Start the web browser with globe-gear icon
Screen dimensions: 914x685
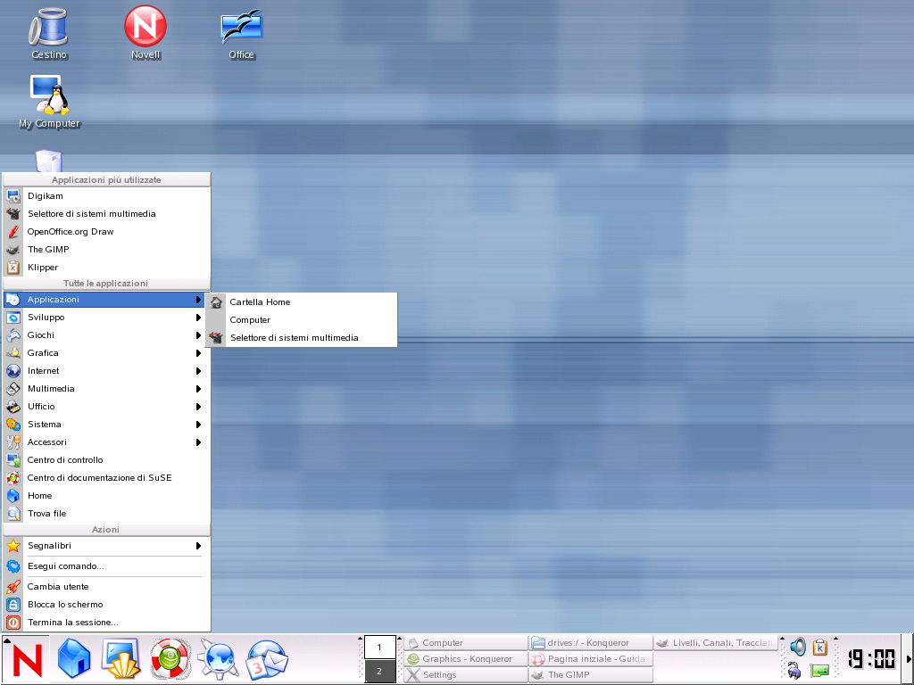[x=219, y=660]
